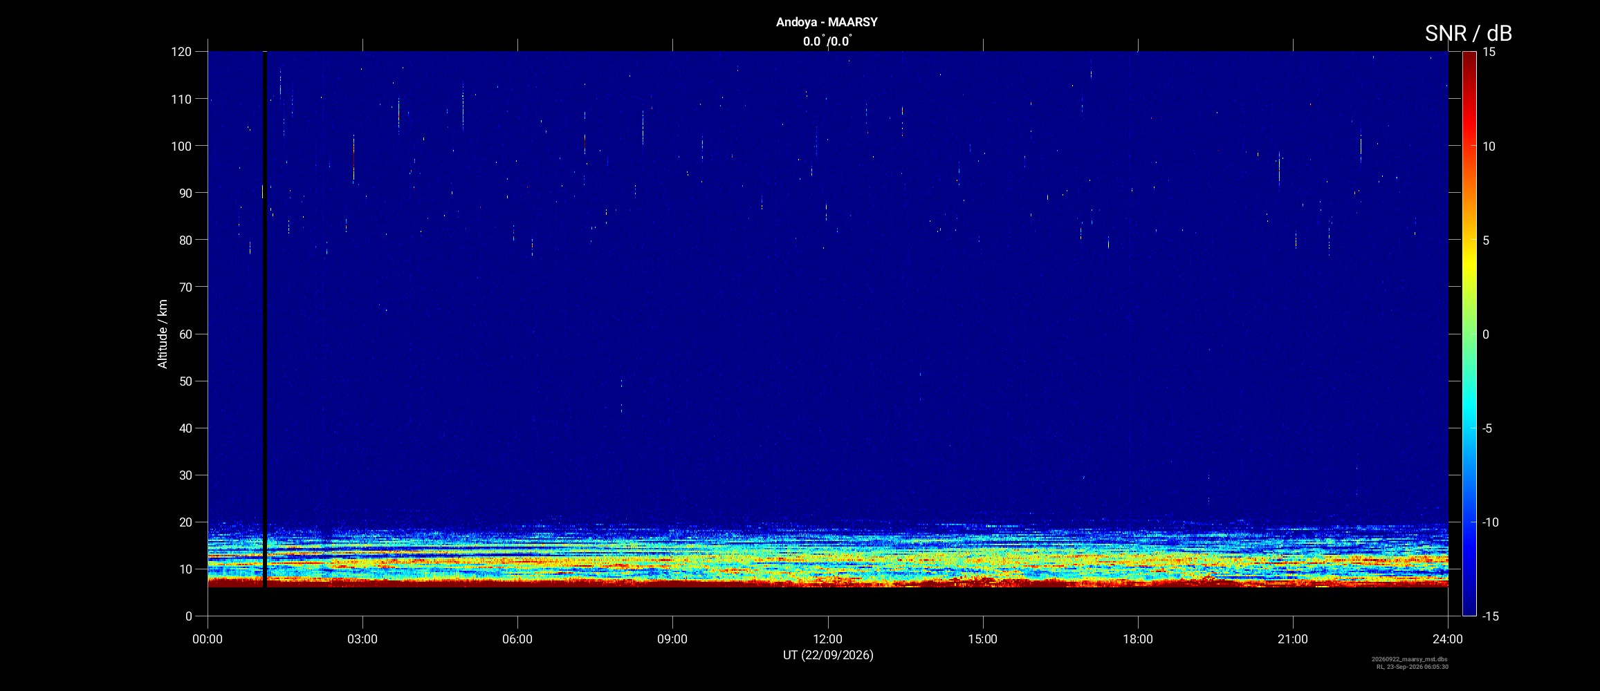Click the 60 altitude tick label
This screenshot has height=691, width=1600.
[x=185, y=334]
